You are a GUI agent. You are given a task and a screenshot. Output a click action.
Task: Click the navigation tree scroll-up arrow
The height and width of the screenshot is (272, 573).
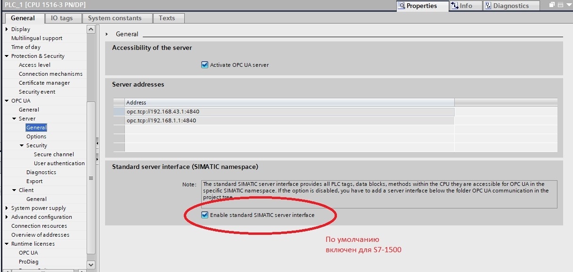(x=91, y=29)
